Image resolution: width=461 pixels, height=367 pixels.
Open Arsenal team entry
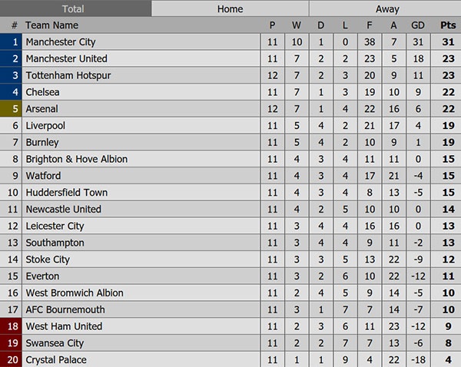(41, 109)
